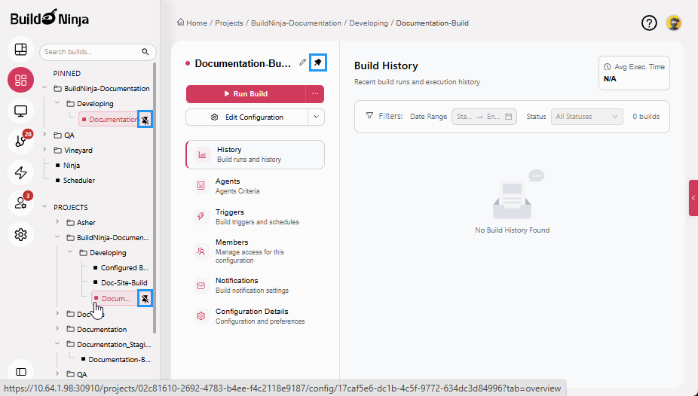Expand pinned Vineyard folder
The image size is (698, 396).
(x=44, y=149)
